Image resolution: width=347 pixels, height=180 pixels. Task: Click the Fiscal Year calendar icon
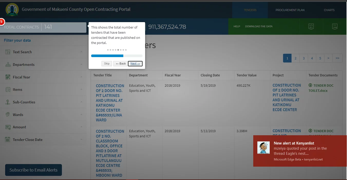[8, 77]
